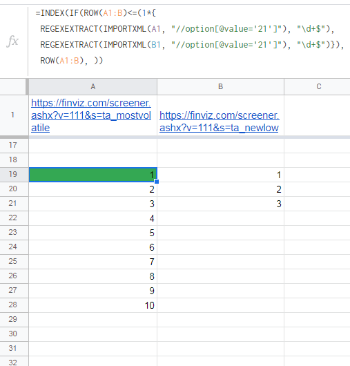Select empty cell C19
Image resolution: width=350 pixels, height=366 pixels.
point(318,175)
